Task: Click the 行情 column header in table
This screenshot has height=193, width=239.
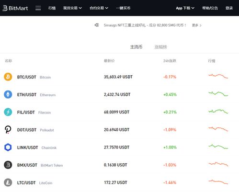Action: pyautogui.click(x=212, y=61)
